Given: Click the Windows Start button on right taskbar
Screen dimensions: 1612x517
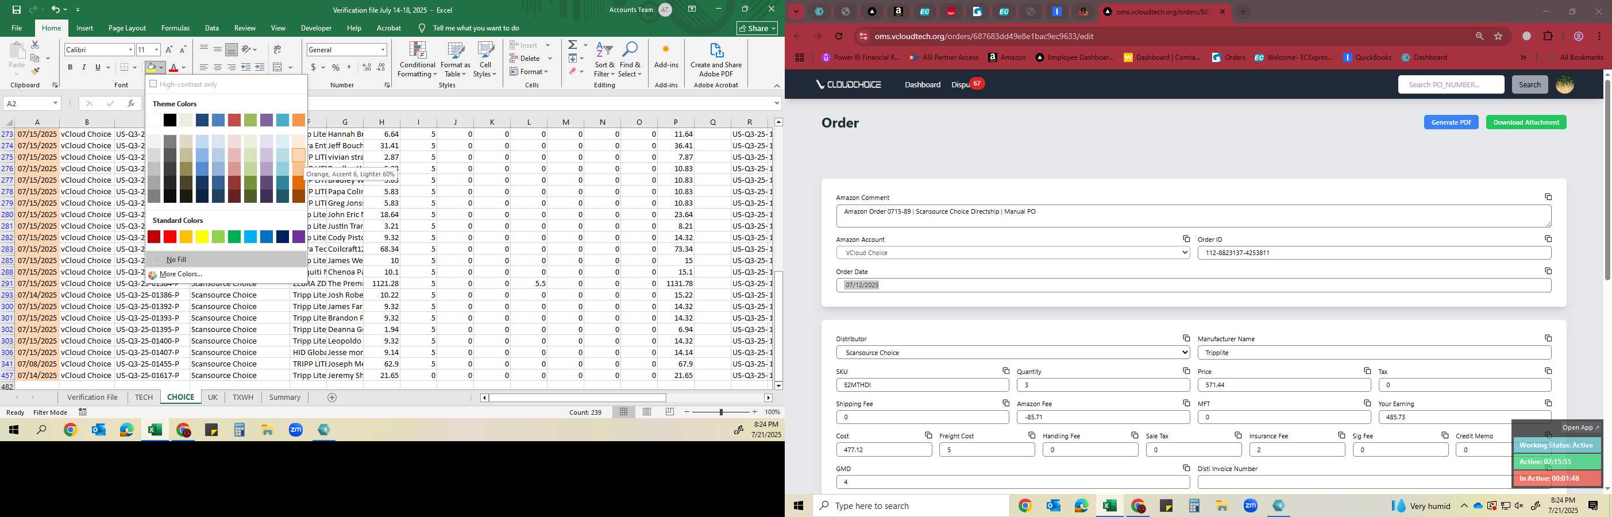Looking at the screenshot, I should click(x=799, y=506).
